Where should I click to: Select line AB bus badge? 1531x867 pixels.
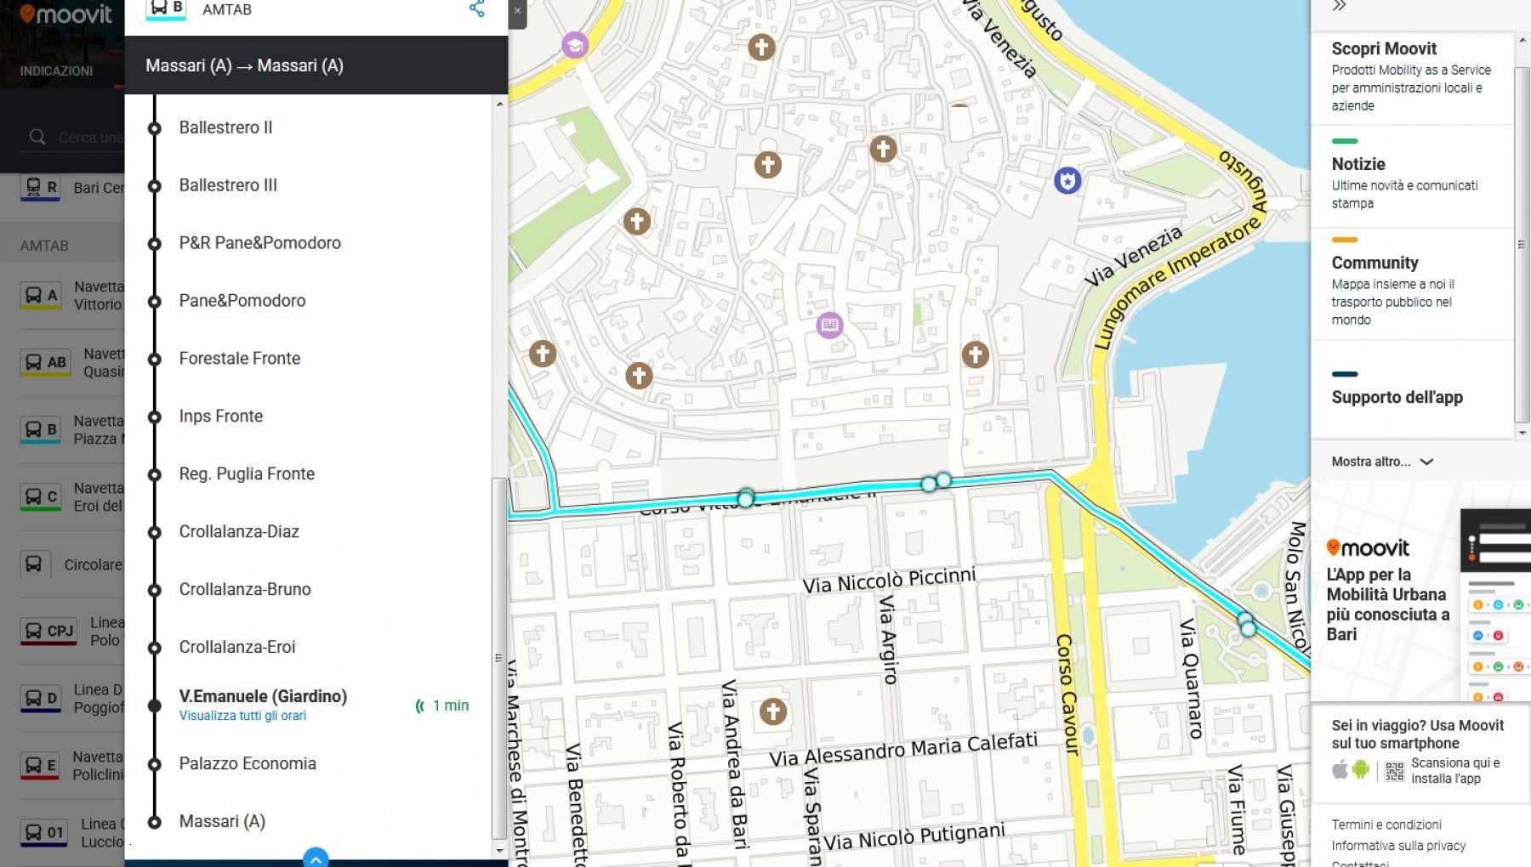click(45, 363)
